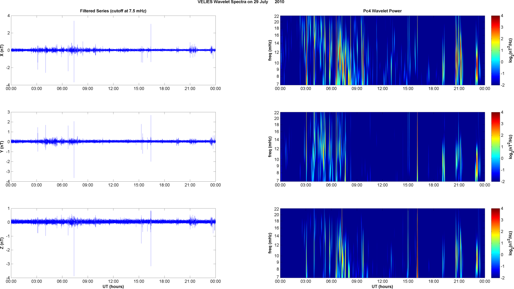Click the log2(nT²/Hz) label beside the X spectrogram colorbar
Image resolution: width=514 pixels, height=289 pixels.
click(x=511, y=50)
